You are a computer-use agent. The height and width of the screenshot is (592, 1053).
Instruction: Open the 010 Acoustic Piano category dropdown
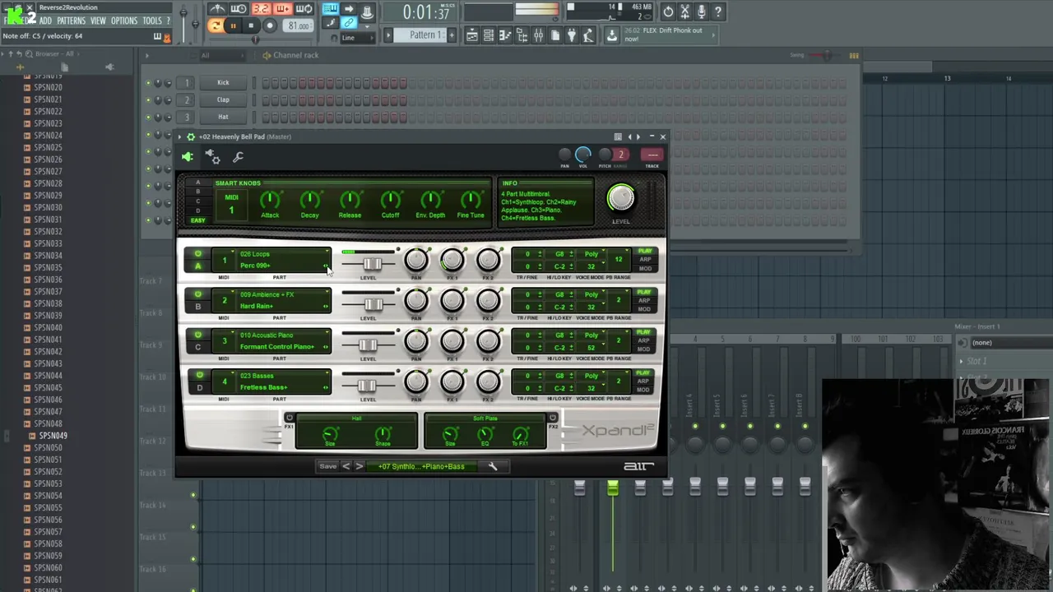coord(284,335)
